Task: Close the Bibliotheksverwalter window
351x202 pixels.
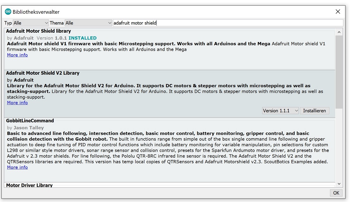Action: pyautogui.click(x=338, y=12)
